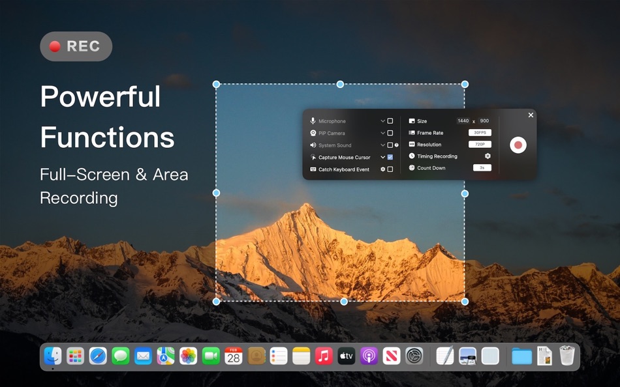Open the 720P resolution dropdown
Screen dimensions: 620x387
point(480,144)
